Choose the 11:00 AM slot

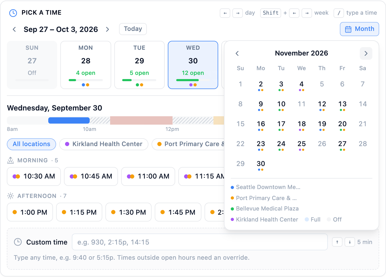tap(148, 176)
